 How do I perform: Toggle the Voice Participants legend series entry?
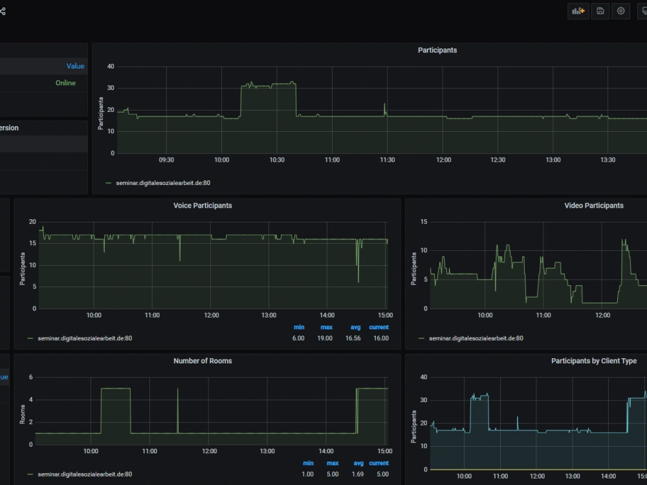pyautogui.click(x=85, y=338)
